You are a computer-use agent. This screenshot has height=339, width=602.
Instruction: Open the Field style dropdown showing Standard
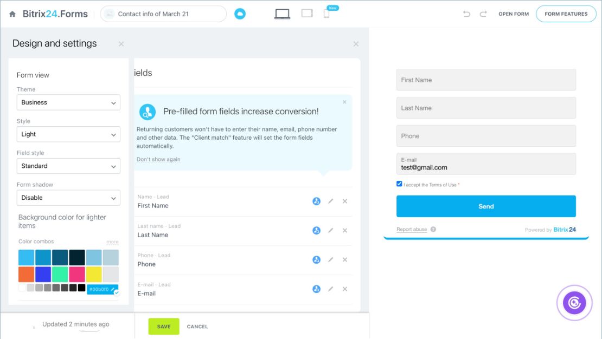point(68,166)
